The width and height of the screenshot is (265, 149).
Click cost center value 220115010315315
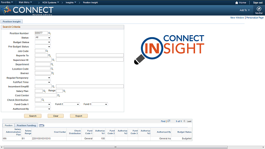(41, 139)
